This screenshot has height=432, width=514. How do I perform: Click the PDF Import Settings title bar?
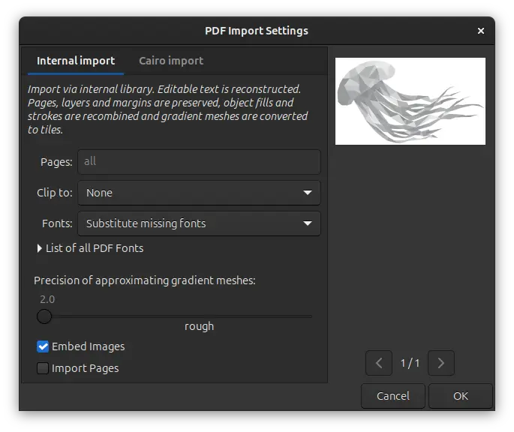coord(256,31)
